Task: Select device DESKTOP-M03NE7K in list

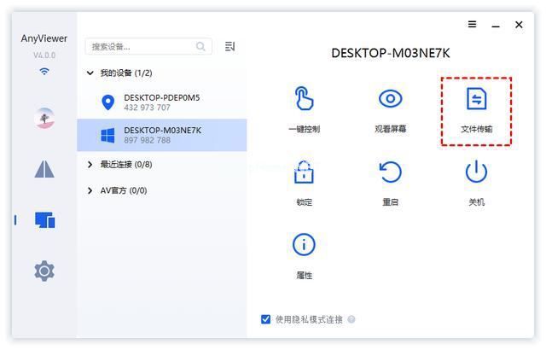Action: tap(162, 135)
